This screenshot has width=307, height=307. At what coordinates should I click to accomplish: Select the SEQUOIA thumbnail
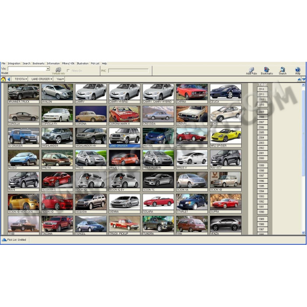(x=91, y=203)
